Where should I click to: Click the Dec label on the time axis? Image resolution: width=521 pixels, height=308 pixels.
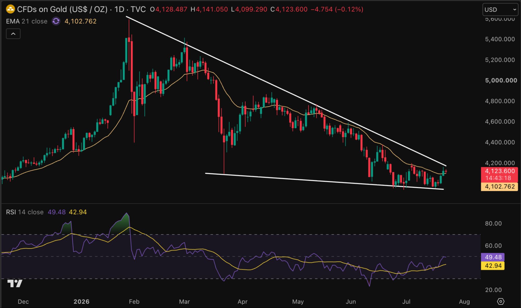point(23,302)
